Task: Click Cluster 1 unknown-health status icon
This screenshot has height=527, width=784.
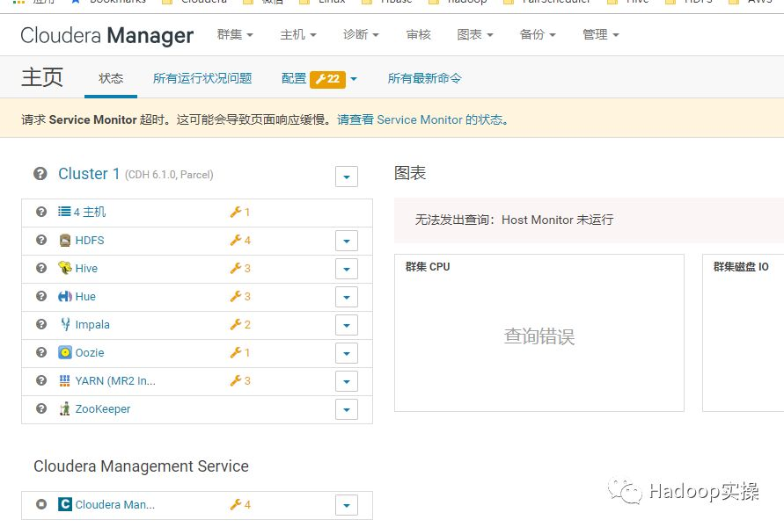Action: (x=40, y=174)
